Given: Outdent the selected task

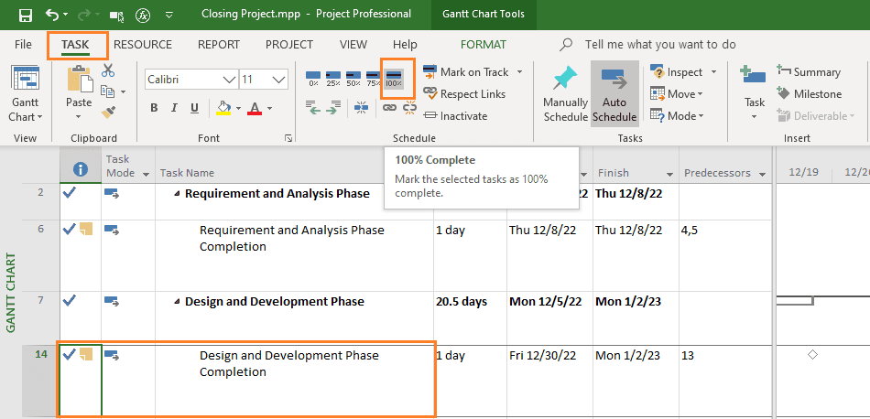Looking at the screenshot, I should coord(313,108).
